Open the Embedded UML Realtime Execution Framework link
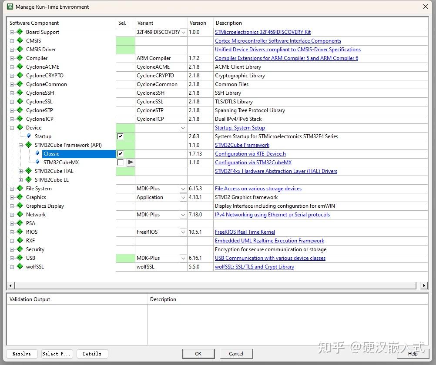The image size is (436, 365). coord(269,241)
